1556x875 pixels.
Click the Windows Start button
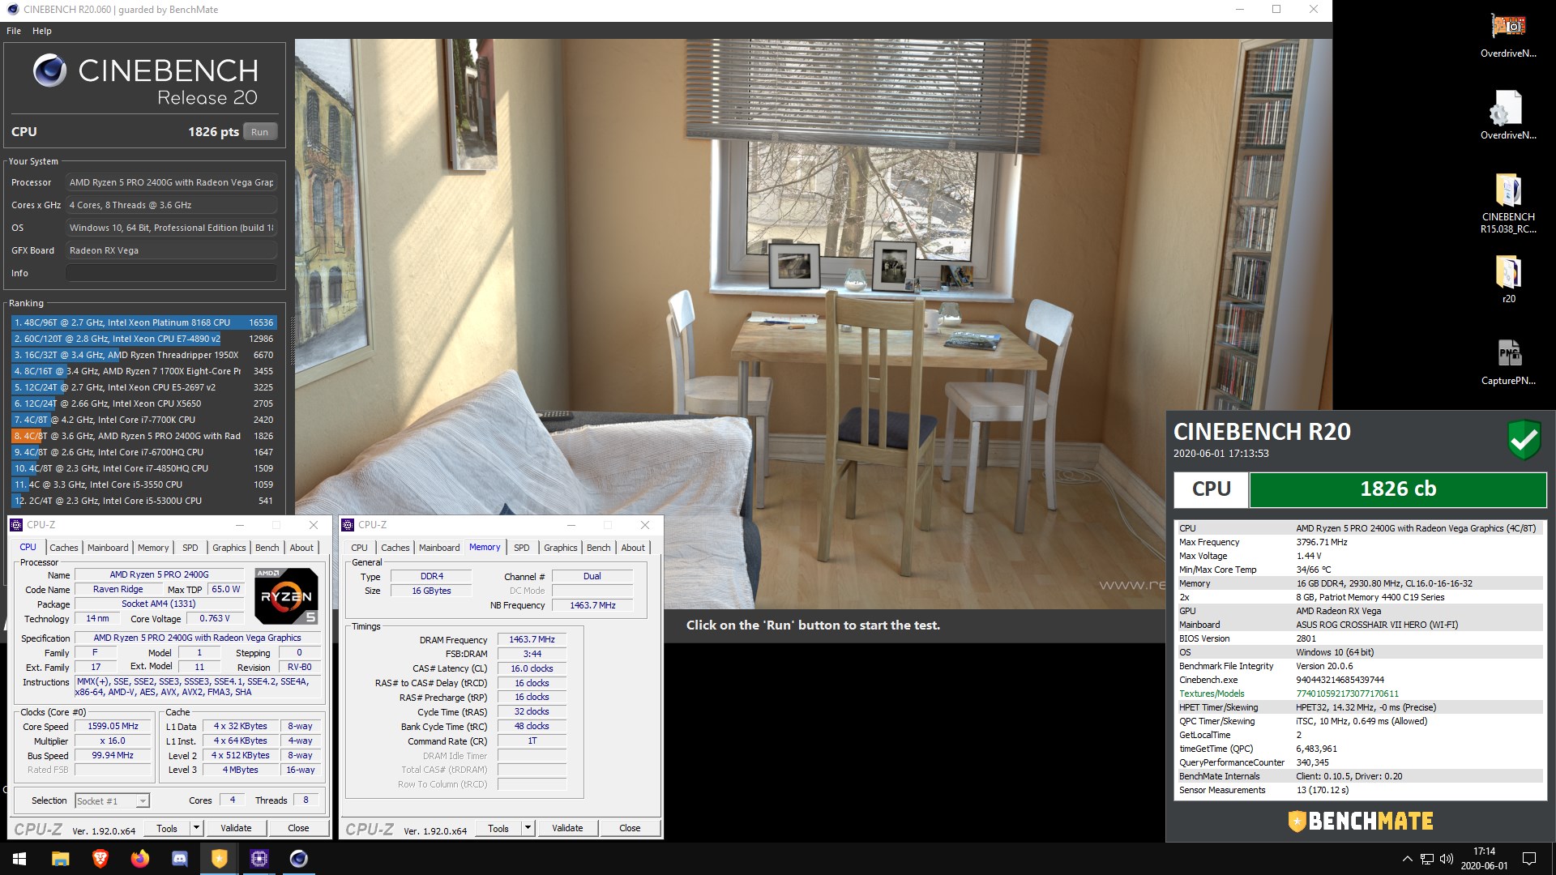point(19,859)
